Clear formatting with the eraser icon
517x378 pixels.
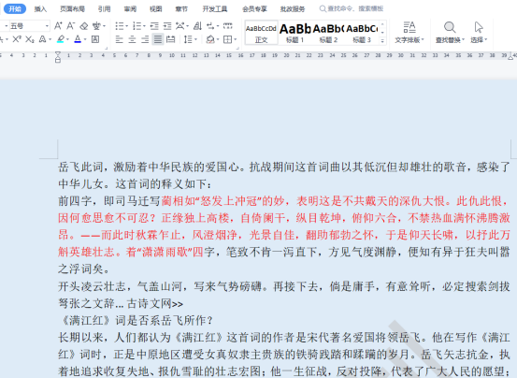pos(84,25)
